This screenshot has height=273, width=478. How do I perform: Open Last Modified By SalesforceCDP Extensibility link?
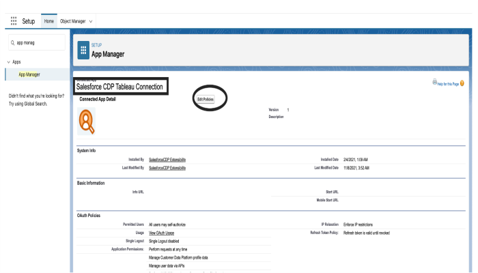pyautogui.click(x=167, y=168)
